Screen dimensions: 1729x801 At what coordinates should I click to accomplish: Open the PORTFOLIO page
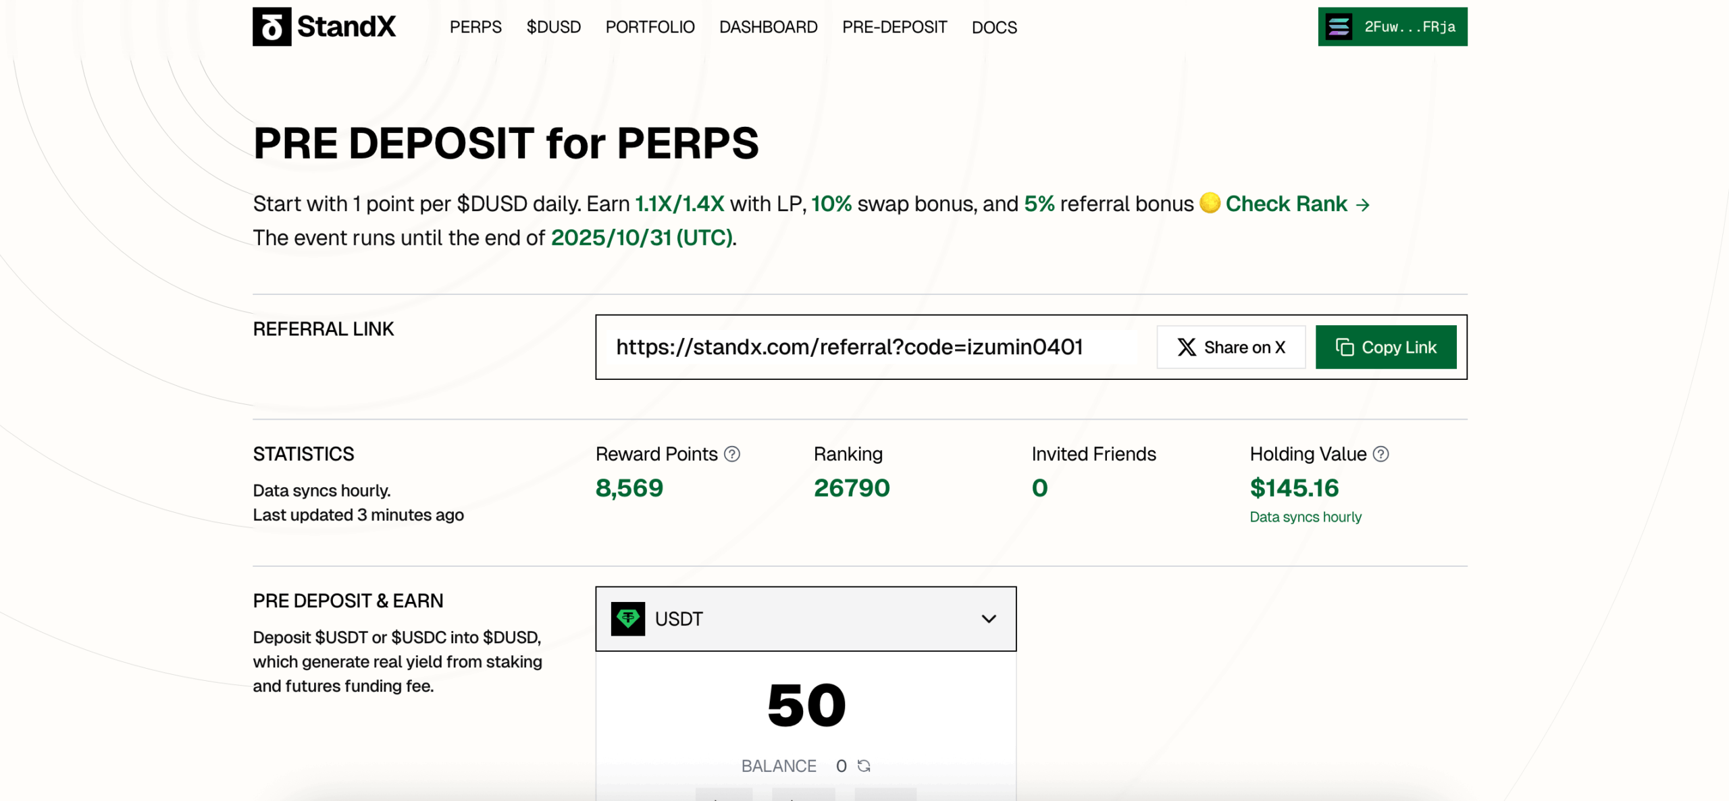650,27
